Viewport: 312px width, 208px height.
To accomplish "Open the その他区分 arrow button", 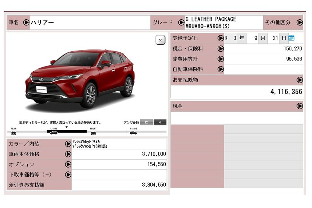I will pyautogui.click(x=299, y=23).
